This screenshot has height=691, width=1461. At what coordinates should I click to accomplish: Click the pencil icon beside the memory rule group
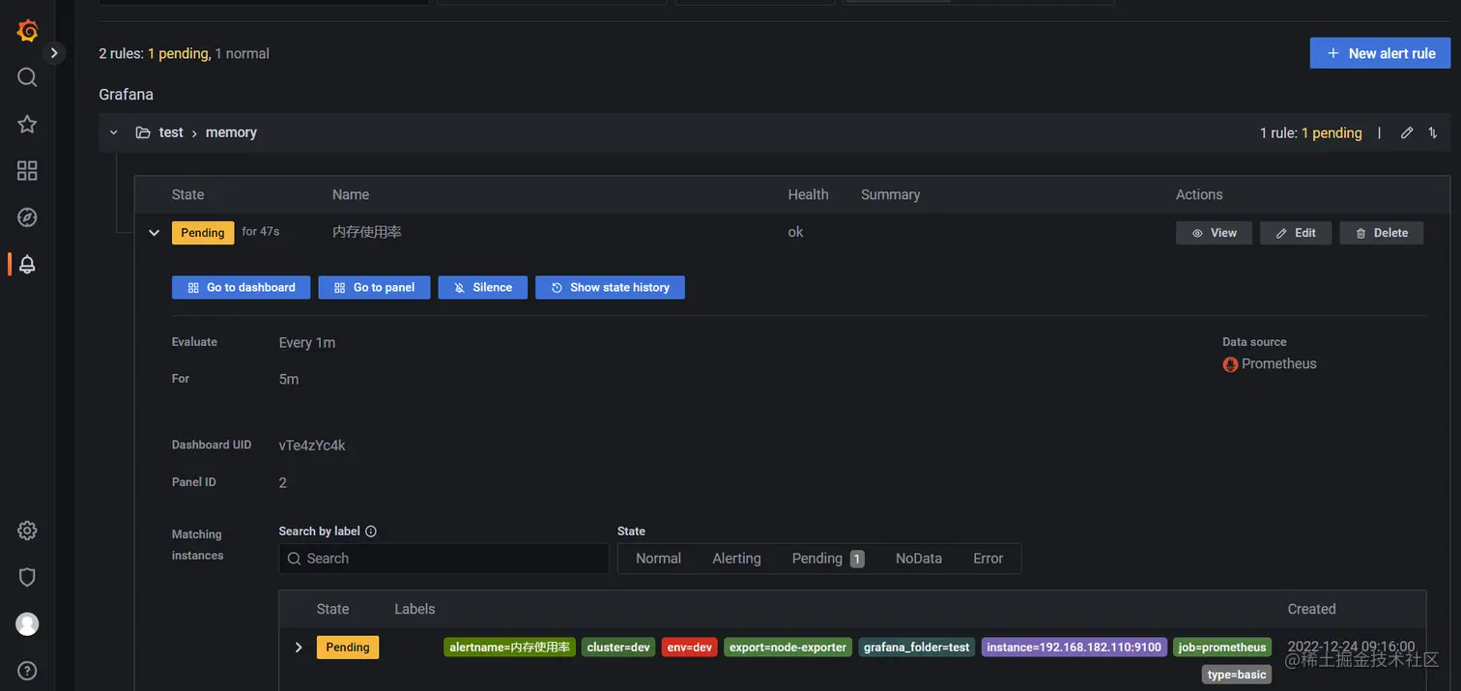pos(1406,132)
